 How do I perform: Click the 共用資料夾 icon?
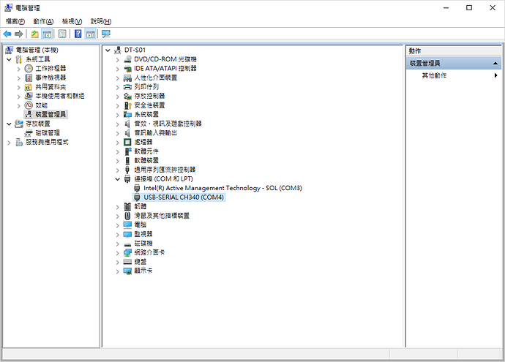click(29, 87)
